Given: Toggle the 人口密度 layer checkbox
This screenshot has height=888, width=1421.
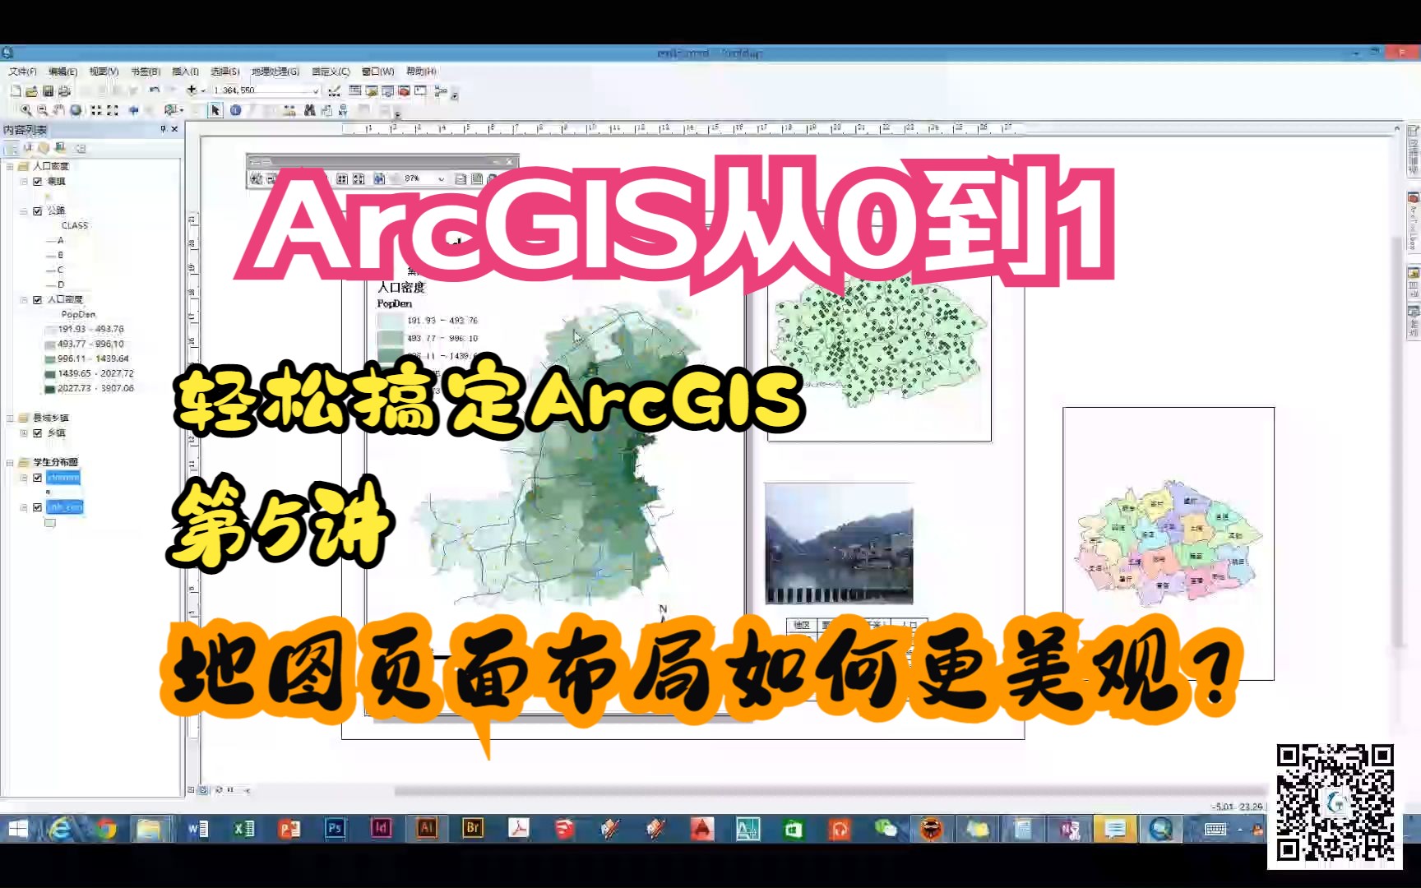Looking at the screenshot, I should coord(37,299).
